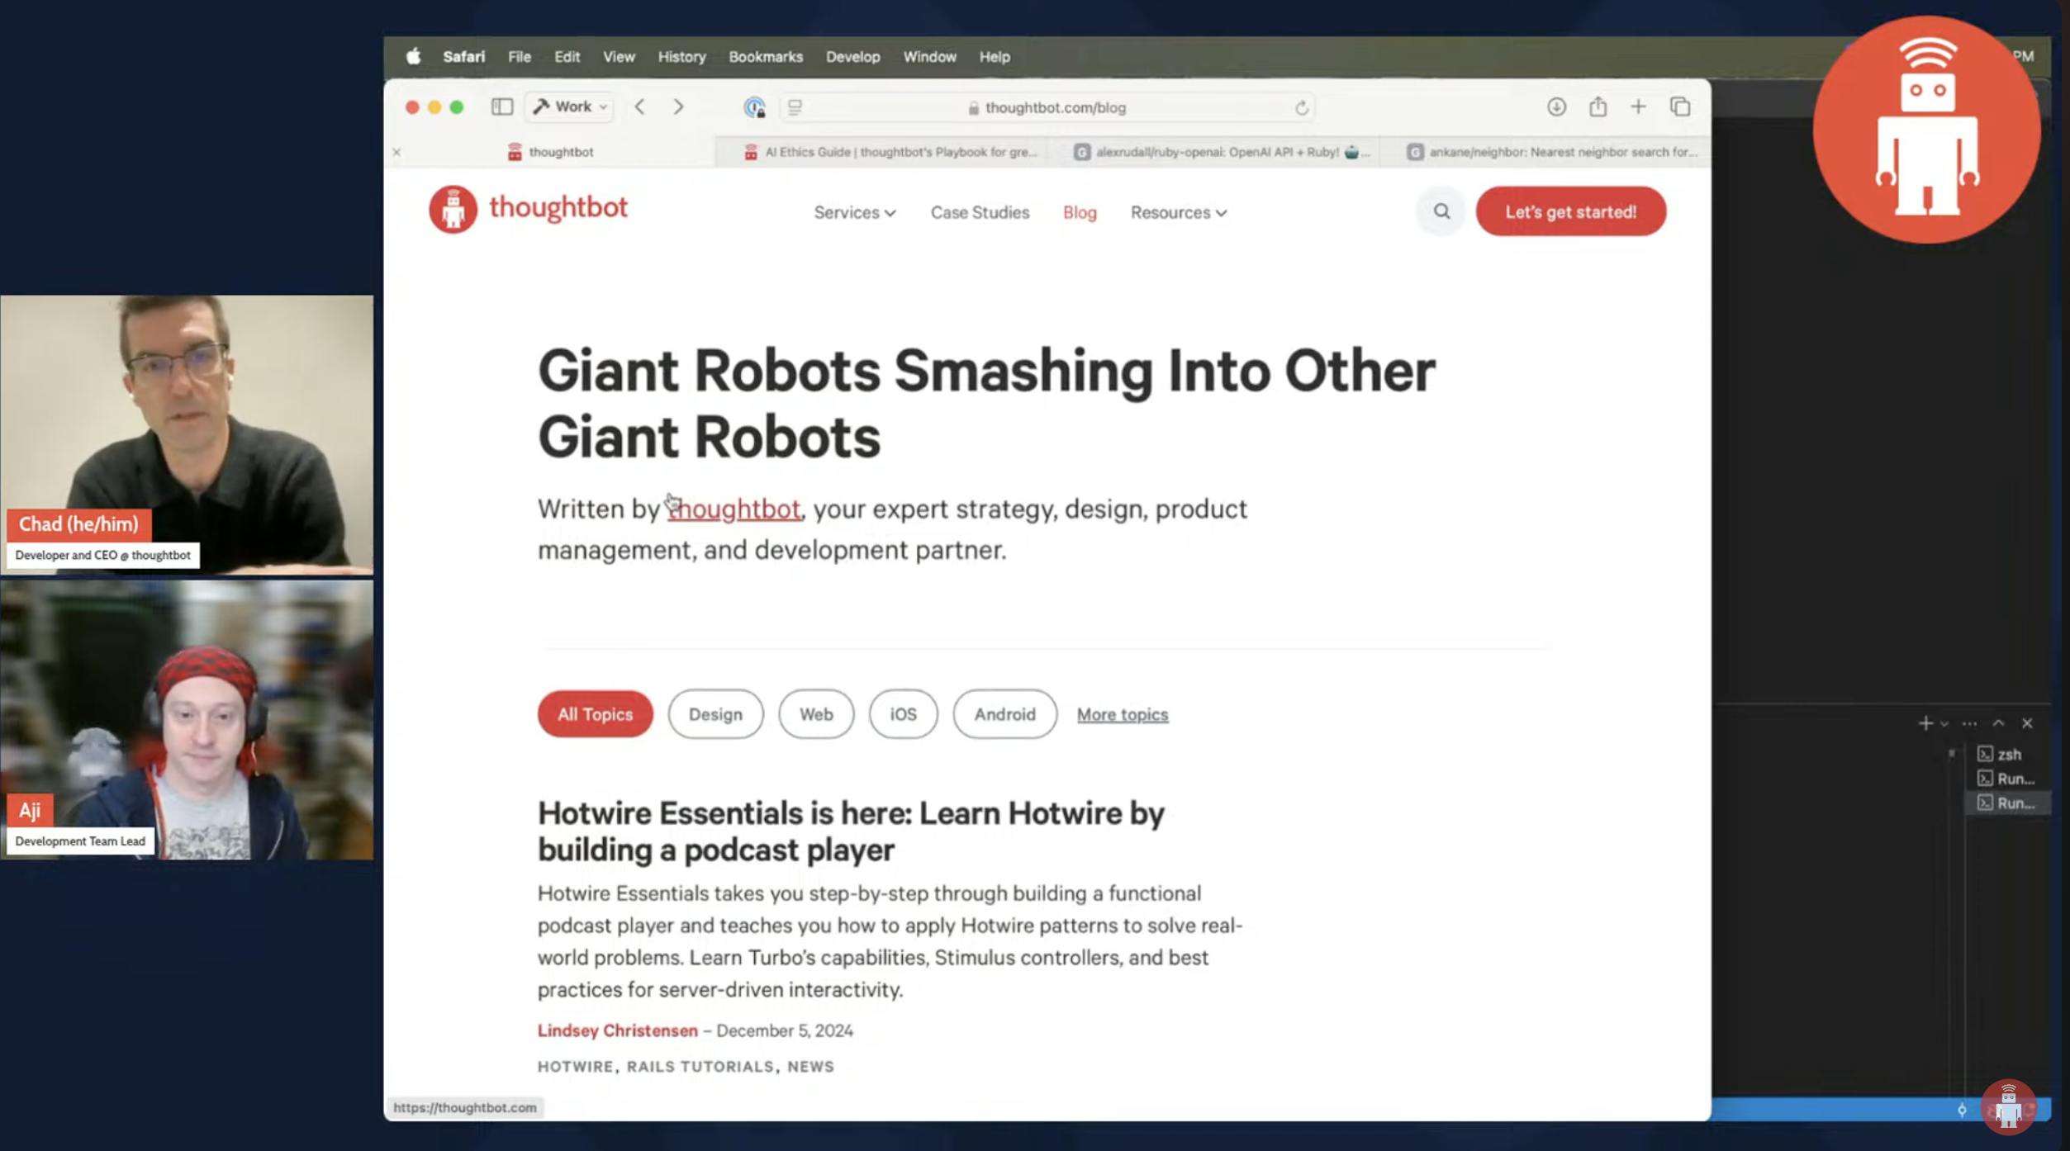Image resolution: width=2070 pixels, height=1151 pixels.
Task: Filter posts by Web topic
Action: tap(816, 714)
